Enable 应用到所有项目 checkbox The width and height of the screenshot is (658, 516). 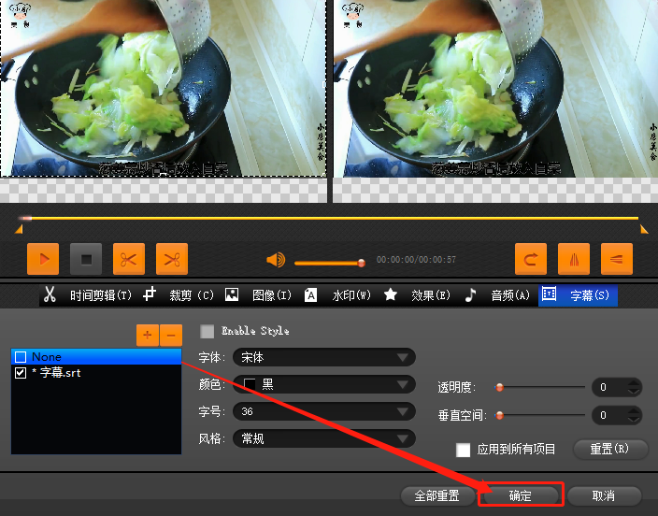(x=464, y=450)
